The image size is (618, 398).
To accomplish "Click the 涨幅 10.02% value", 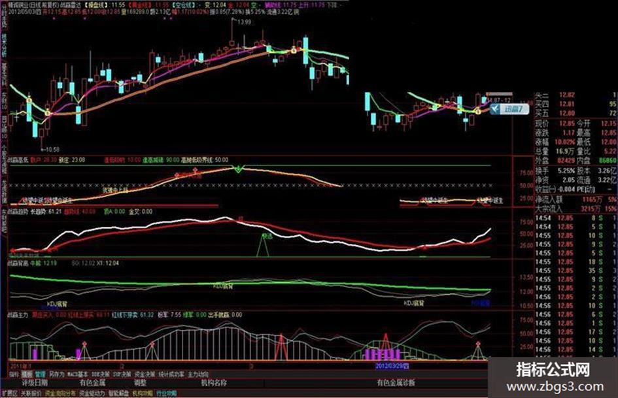I will [564, 142].
